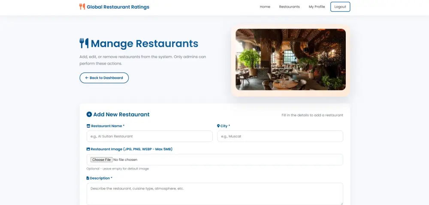Click the map pin icon next to City
This screenshot has height=205, width=429.
pyautogui.click(x=218, y=126)
